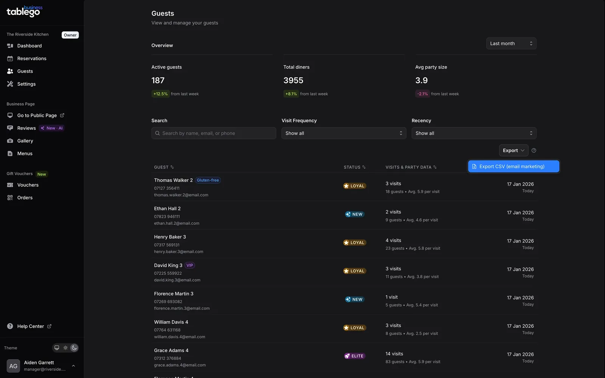Screen dimensions: 605x378
Task: Open Menus page in the sidebar
Action: coord(25,154)
